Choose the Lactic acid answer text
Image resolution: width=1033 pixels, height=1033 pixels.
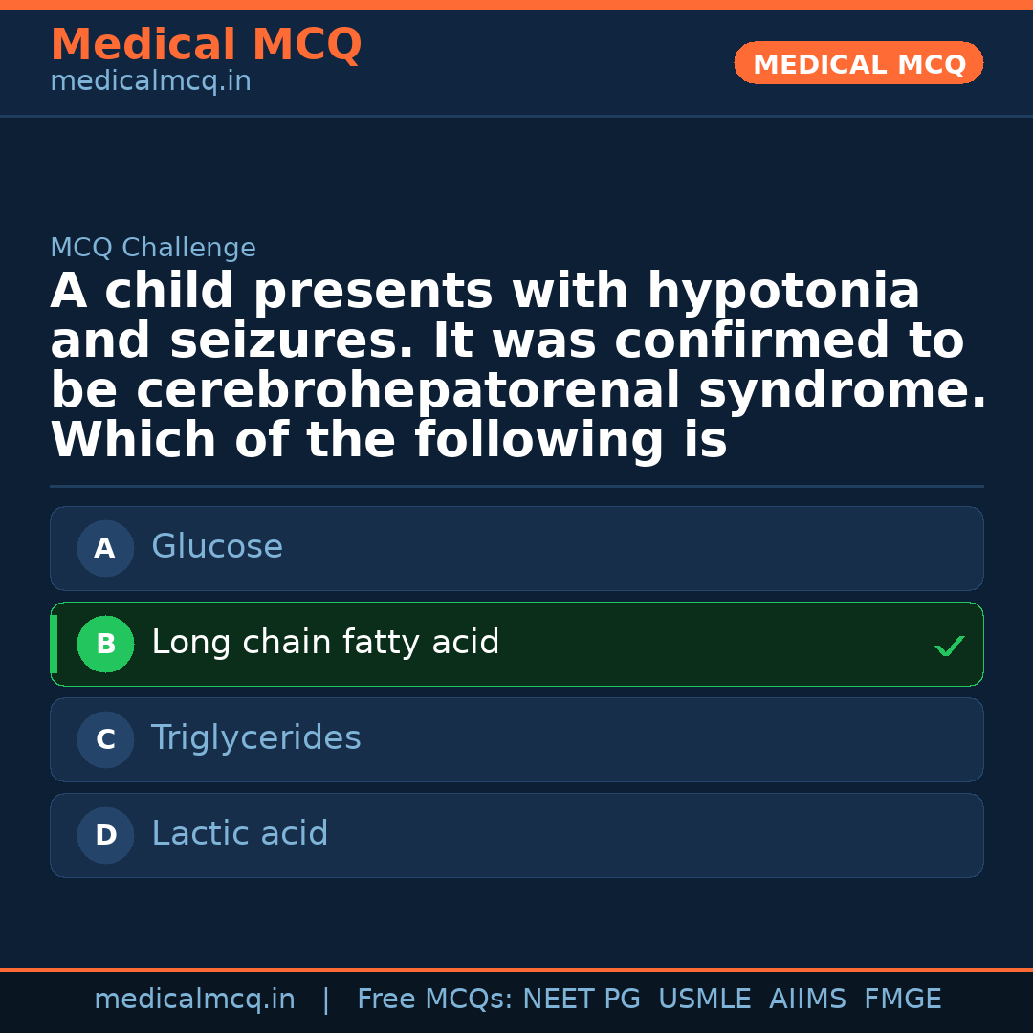tap(239, 834)
